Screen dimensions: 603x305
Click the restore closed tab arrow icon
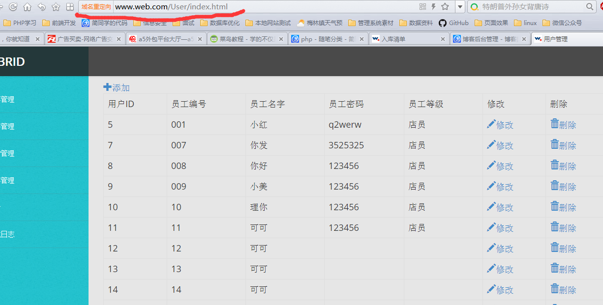(x=42, y=7)
